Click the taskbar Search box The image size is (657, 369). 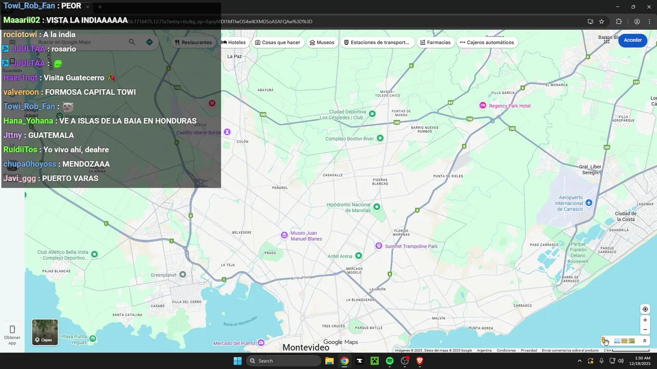(283, 361)
